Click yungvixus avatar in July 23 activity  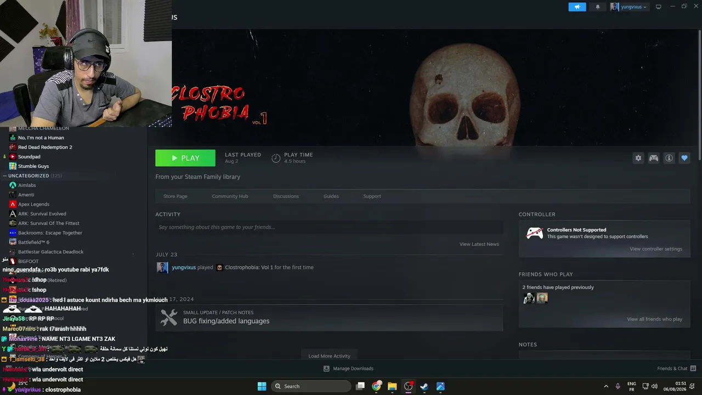coord(162,267)
